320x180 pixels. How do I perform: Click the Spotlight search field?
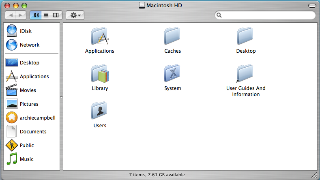265,15
